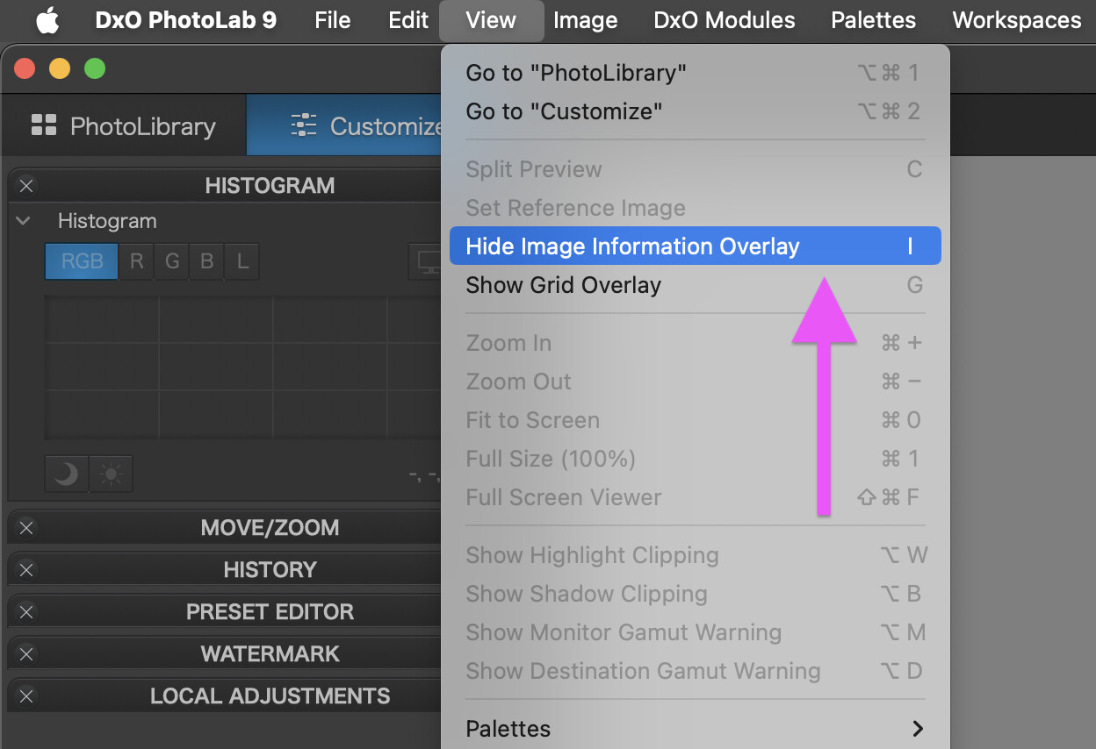This screenshot has height=749, width=1096.
Task: Close the Move/Zoom palette with its X
Action: (x=26, y=528)
